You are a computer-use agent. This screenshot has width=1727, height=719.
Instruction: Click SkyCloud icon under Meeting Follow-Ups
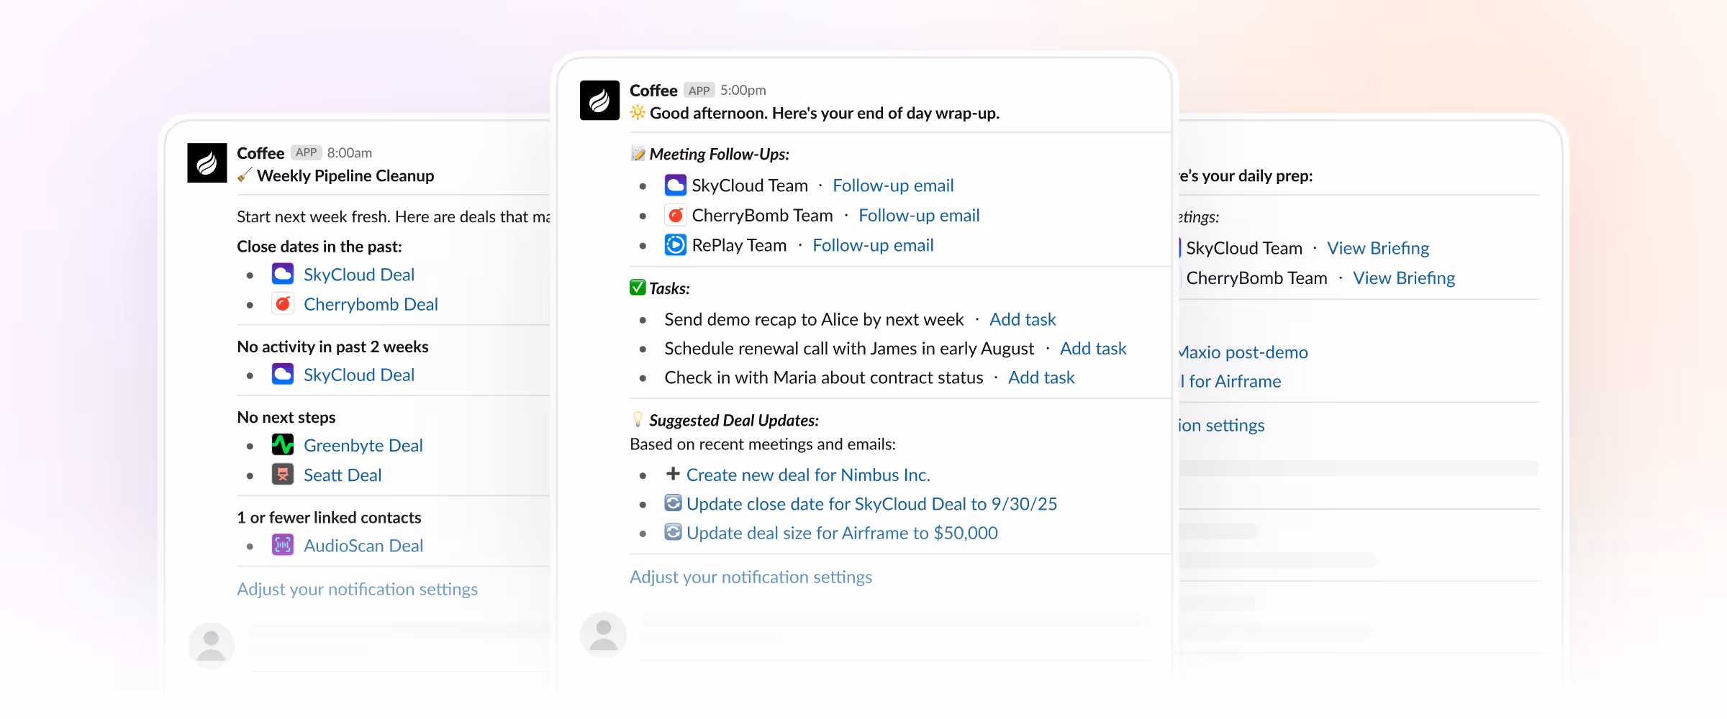click(675, 186)
